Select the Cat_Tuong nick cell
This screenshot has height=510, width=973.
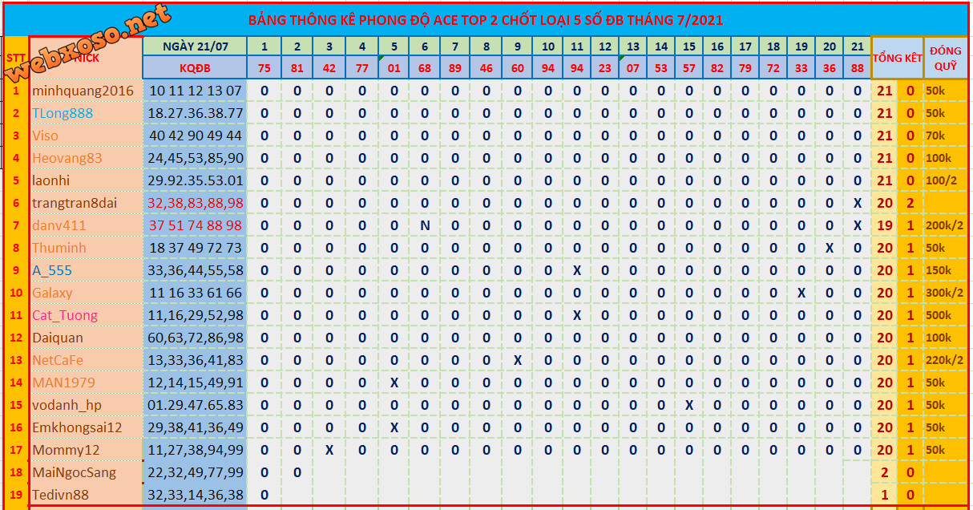click(x=86, y=315)
